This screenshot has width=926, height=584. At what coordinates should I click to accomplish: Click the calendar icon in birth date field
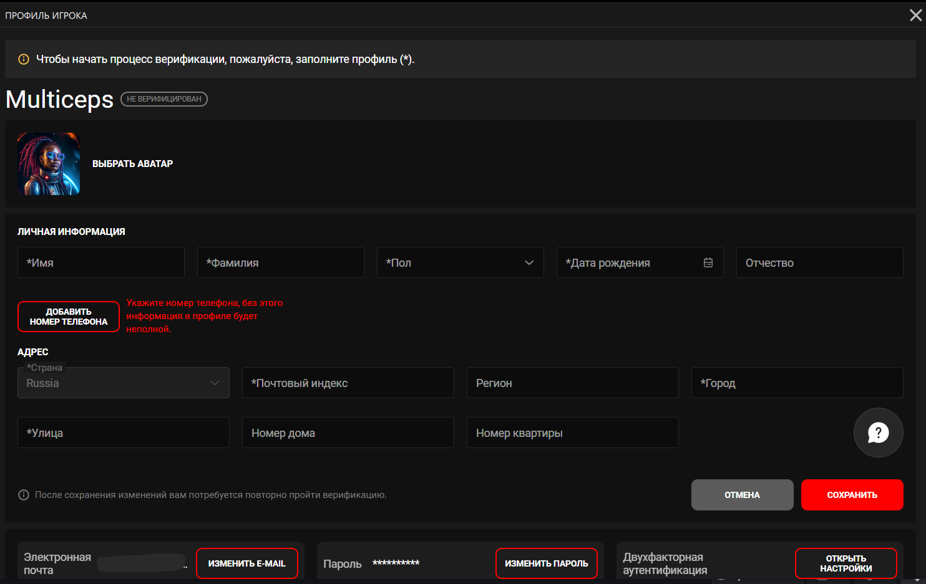(x=708, y=262)
